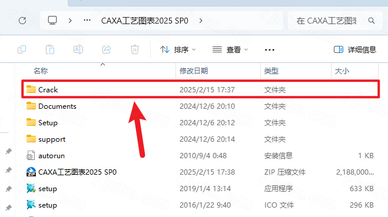Select the setup application icon dated 2019/1/4
388x217 pixels.
coord(31,188)
